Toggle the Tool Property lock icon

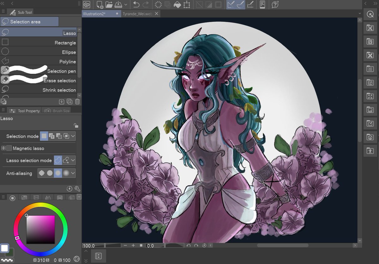pos(76,125)
